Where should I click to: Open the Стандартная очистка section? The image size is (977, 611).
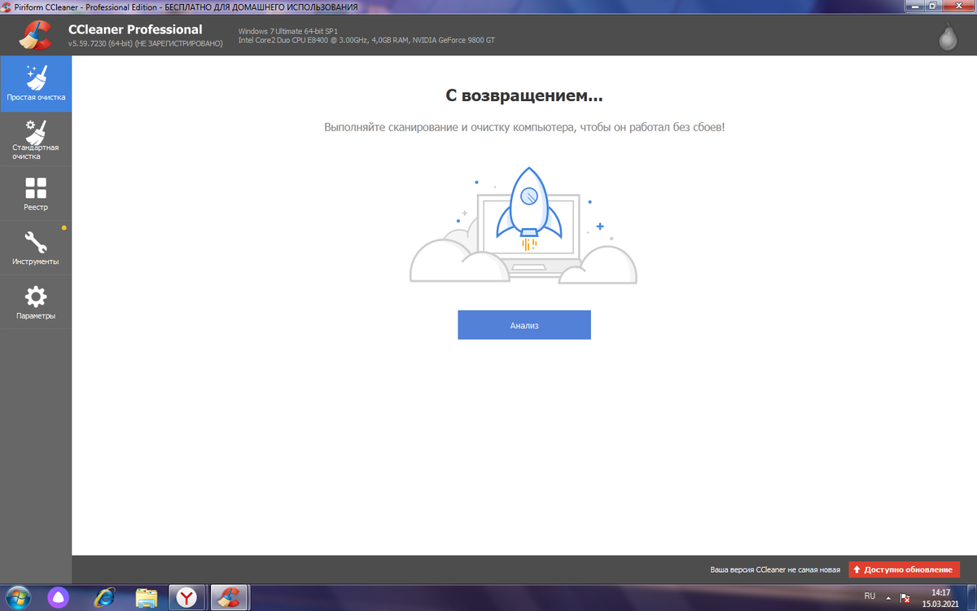(36, 139)
